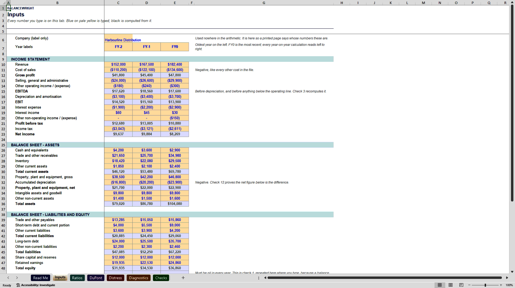Click Accumulated depreciation row label
The width and height of the screenshot is (515, 288).
tap(35, 182)
